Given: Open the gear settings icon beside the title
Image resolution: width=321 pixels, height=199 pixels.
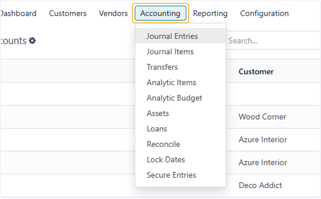Looking at the screenshot, I should pos(32,41).
